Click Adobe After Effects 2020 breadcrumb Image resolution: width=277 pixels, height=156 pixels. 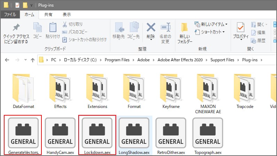[x=180, y=60]
